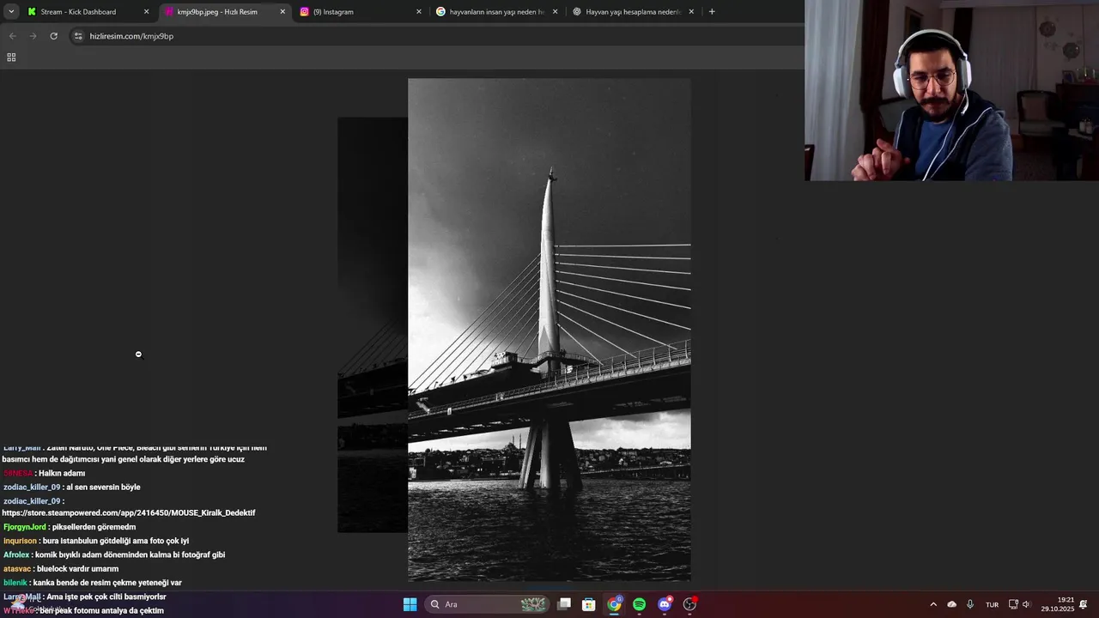This screenshot has width=1099, height=618.
Task: Open the clock showing 19:21
Action: pyautogui.click(x=1058, y=604)
